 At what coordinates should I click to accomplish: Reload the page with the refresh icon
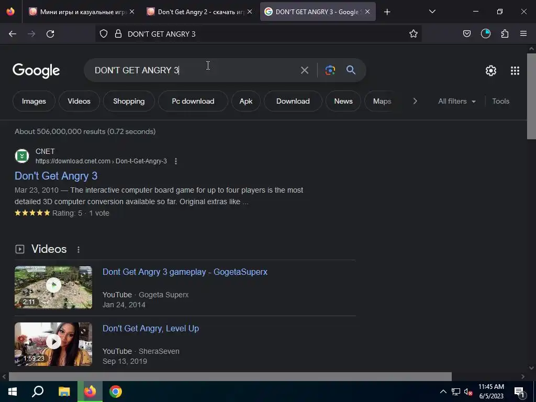[x=50, y=34]
